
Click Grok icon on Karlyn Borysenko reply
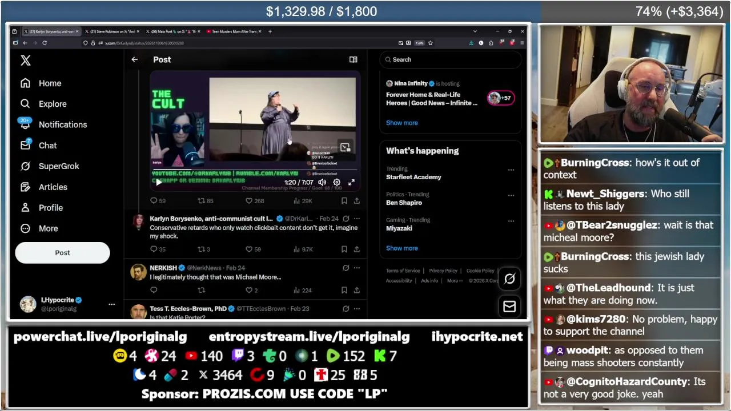(346, 219)
